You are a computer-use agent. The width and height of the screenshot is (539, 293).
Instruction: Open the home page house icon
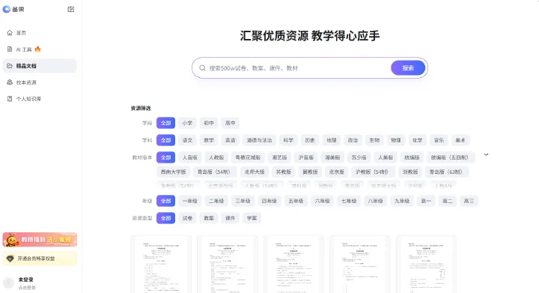pos(10,33)
